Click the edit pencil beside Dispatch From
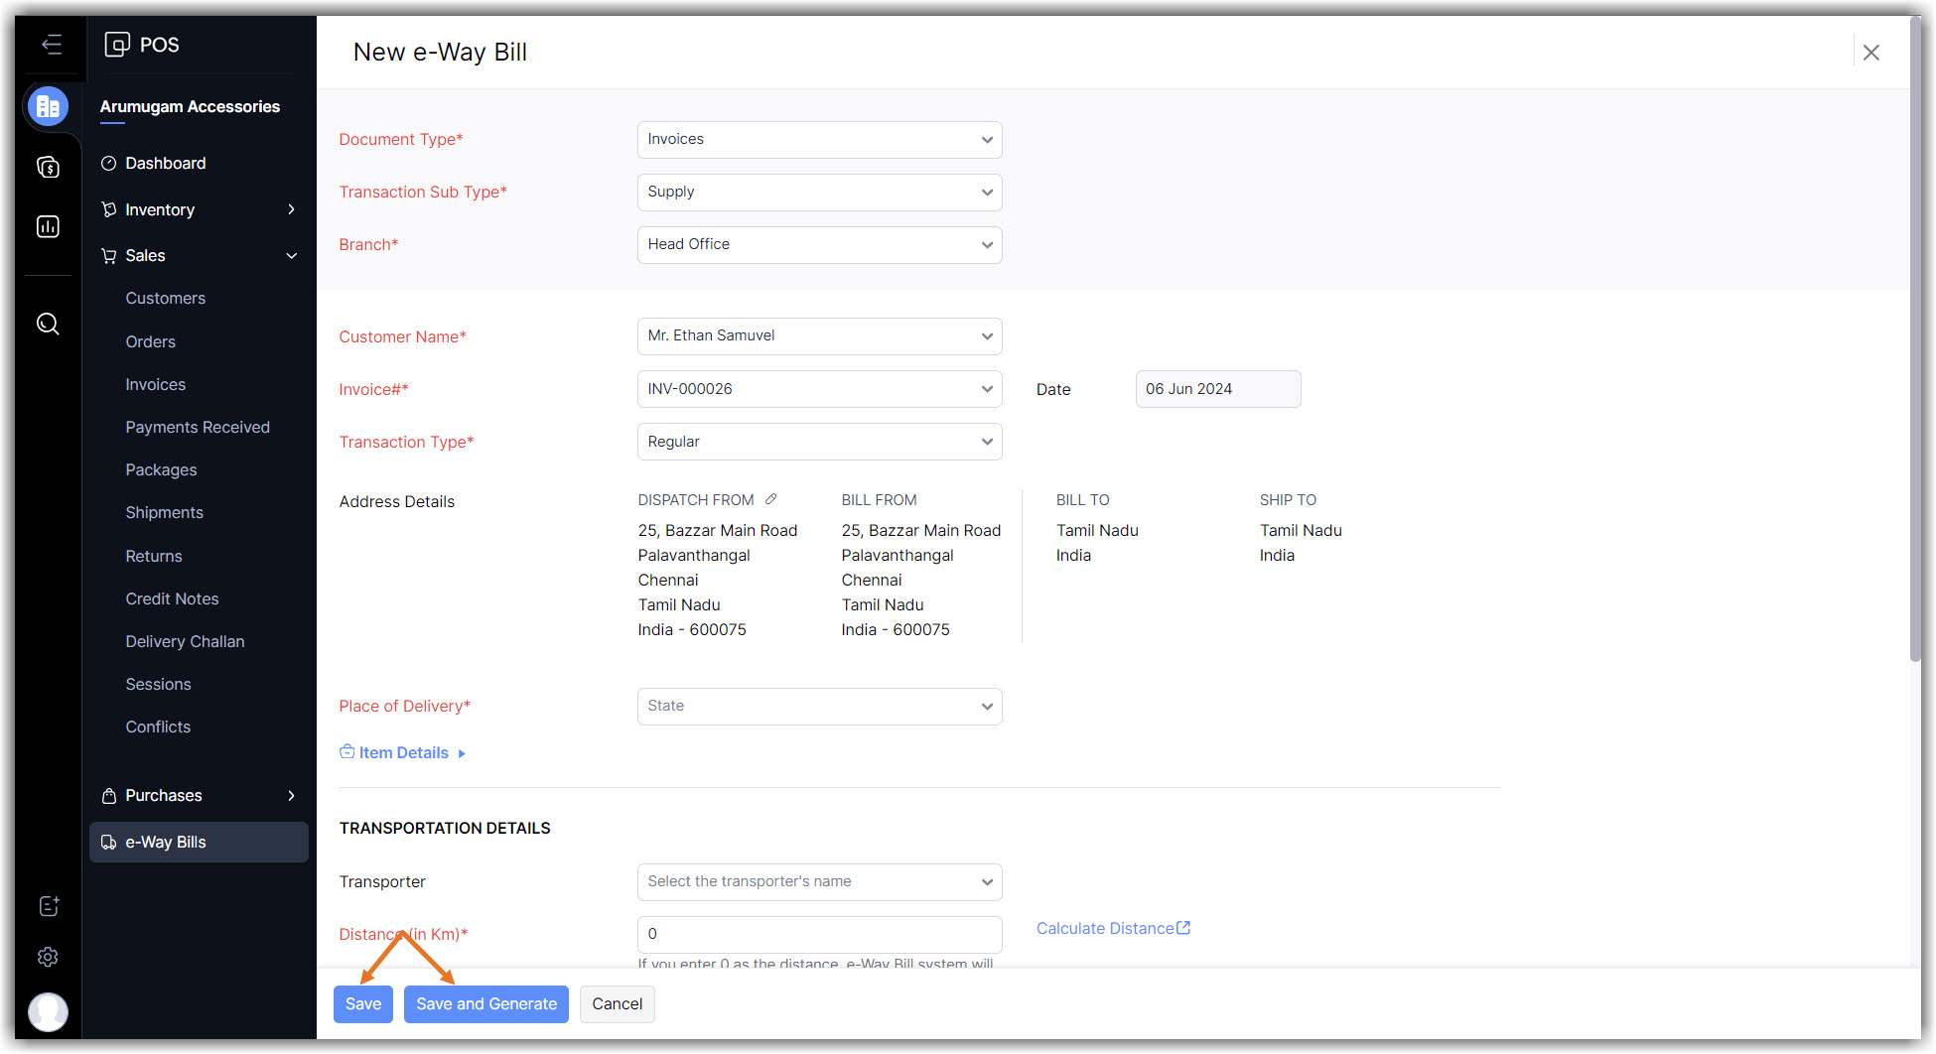 click(x=770, y=500)
